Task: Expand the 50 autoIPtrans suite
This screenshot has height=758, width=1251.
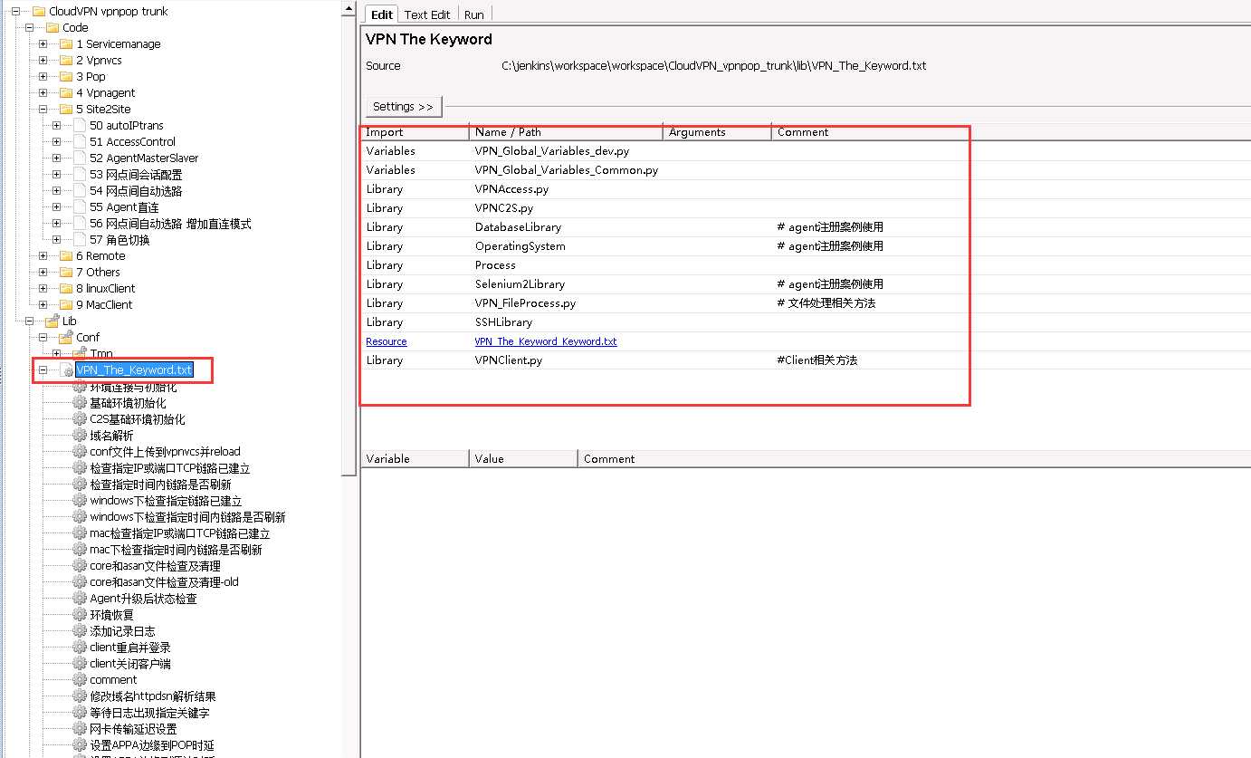Action: [56, 126]
